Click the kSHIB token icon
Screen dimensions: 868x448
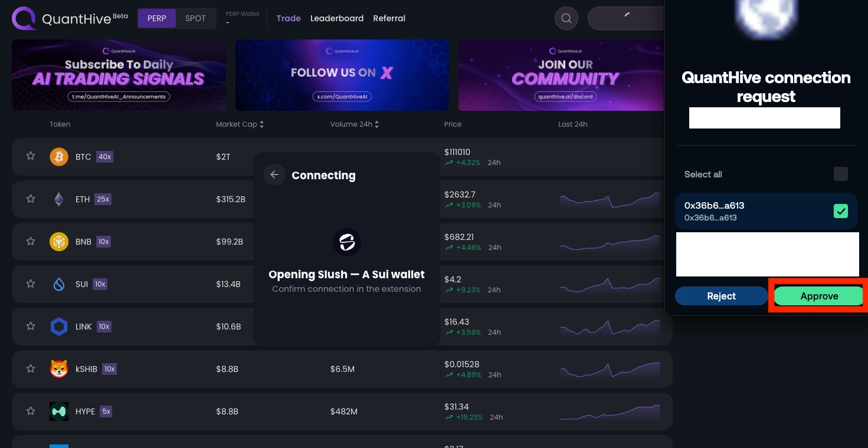(59, 369)
